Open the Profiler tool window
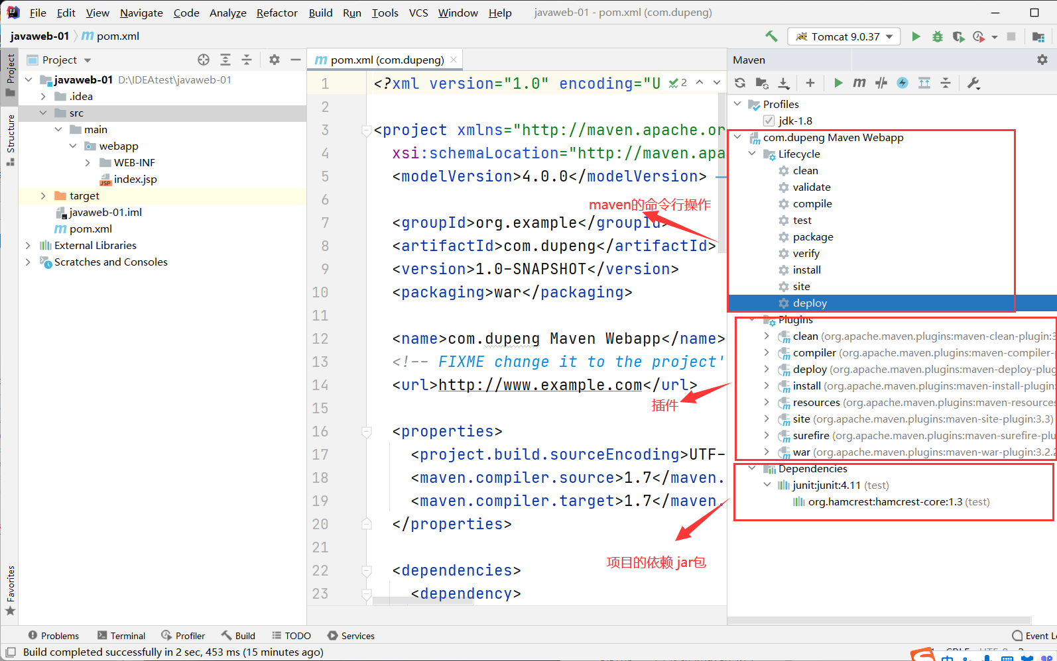This screenshot has width=1057, height=661. (x=183, y=636)
